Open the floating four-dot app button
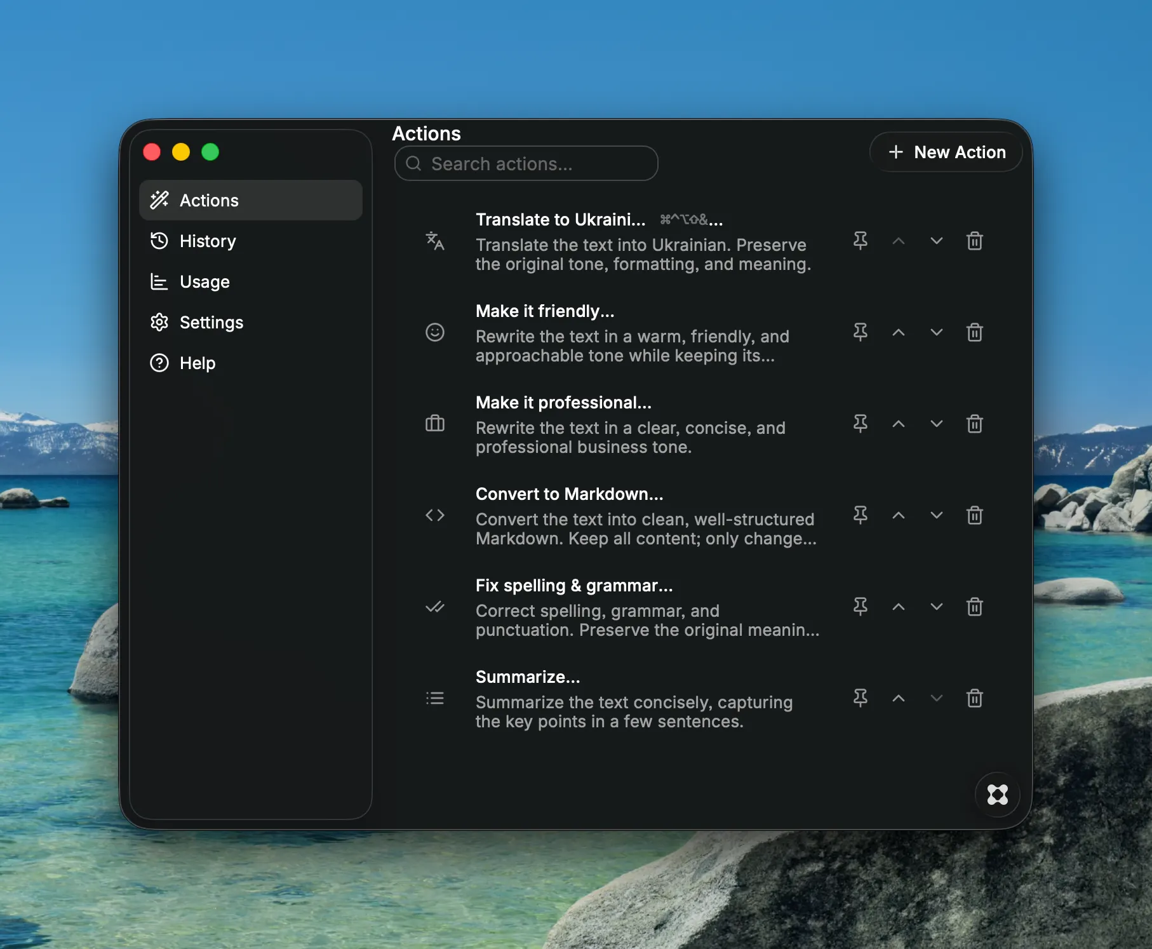The width and height of the screenshot is (1152, 949). point(998,795)
